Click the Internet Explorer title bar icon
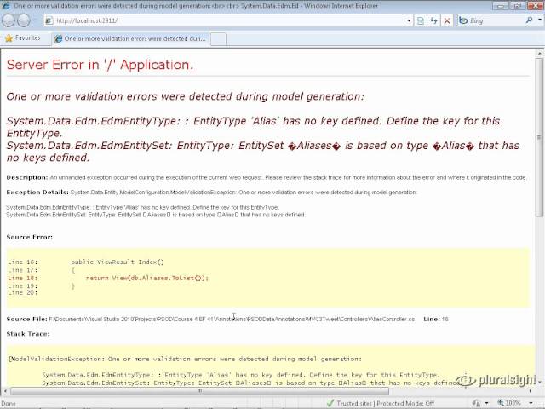Screen dimensions: 545x409 click(x=6, y=5)
